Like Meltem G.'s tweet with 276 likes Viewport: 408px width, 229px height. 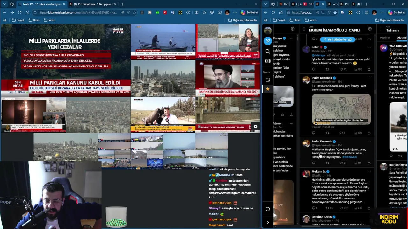tap(344, 208)
